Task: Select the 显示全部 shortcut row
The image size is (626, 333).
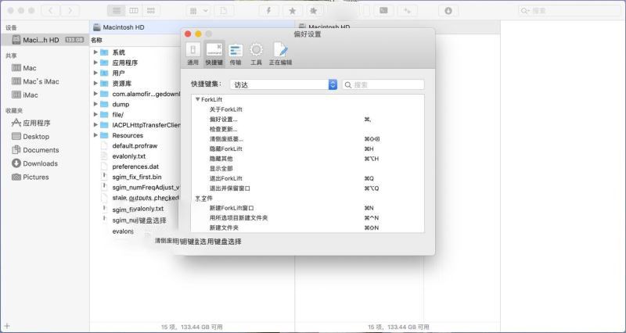Action: tap(308, 169)
